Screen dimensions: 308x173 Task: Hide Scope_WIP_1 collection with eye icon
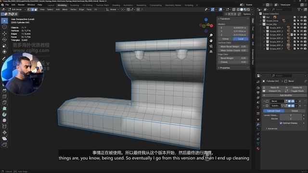pyautogui.click(x=301, y=28)
